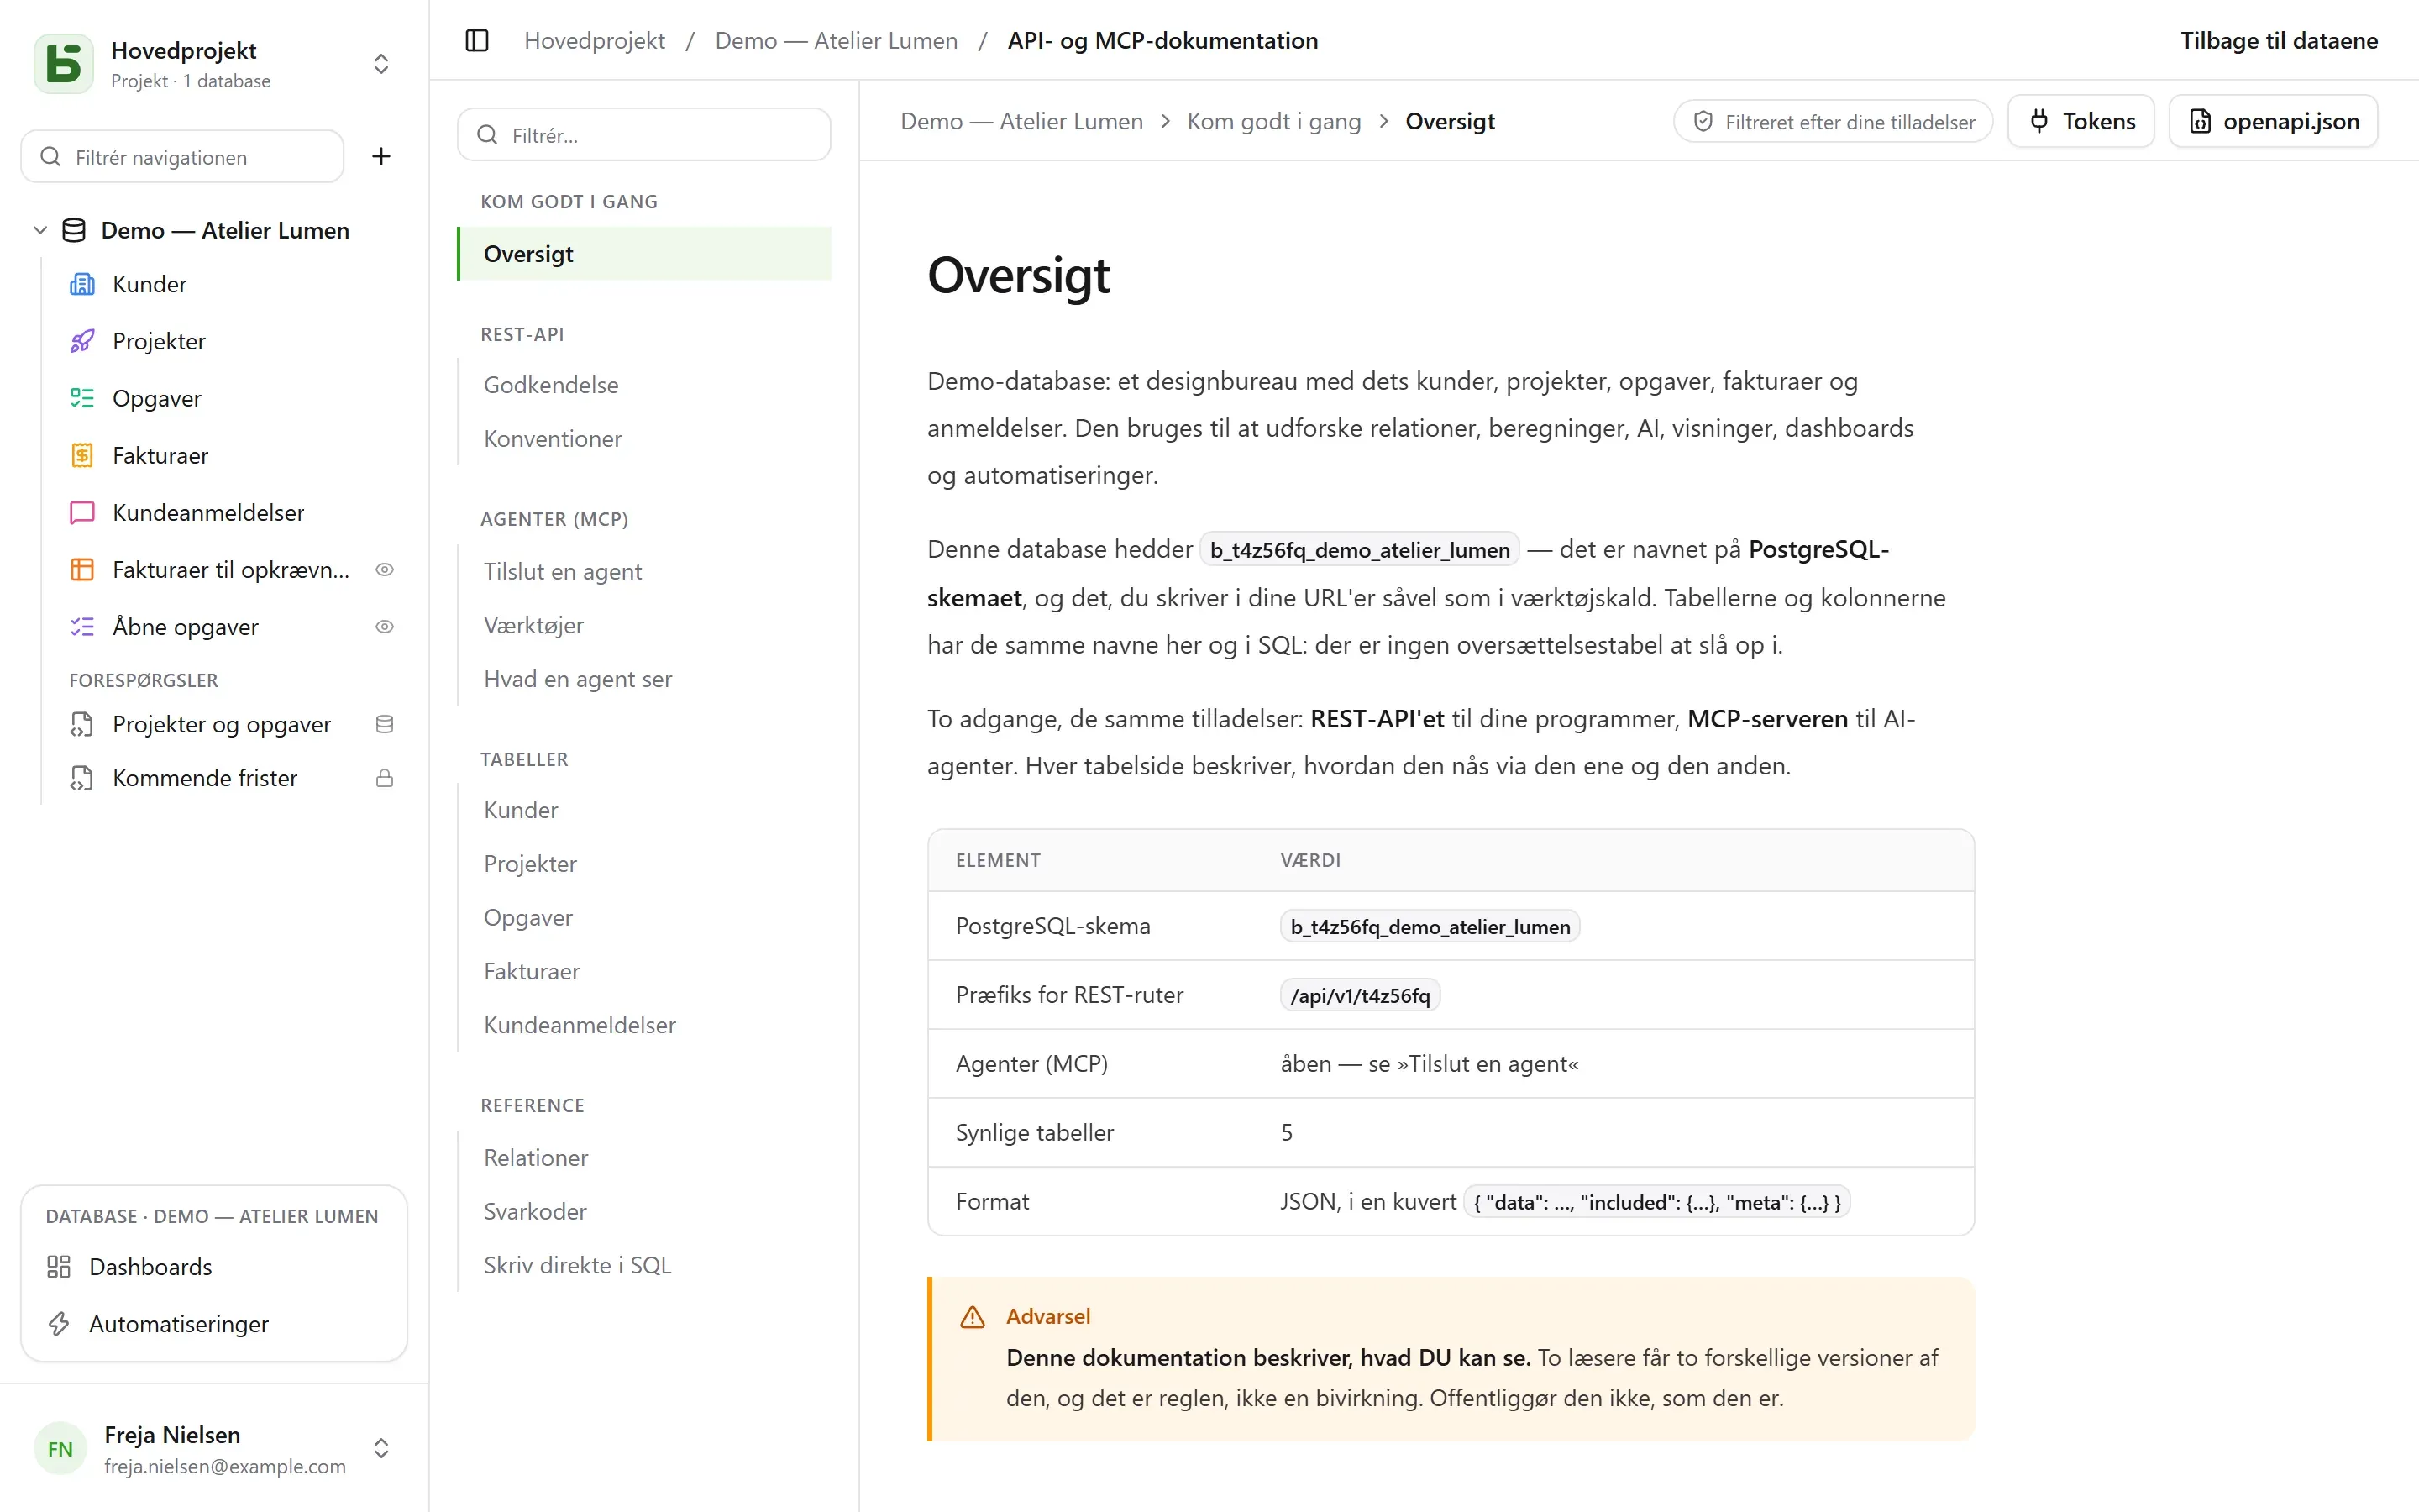The width and height of the screenshot is (2419, 1512).
Task: Toggle the sidebar panel icon
Action: [x=477, y=41]
